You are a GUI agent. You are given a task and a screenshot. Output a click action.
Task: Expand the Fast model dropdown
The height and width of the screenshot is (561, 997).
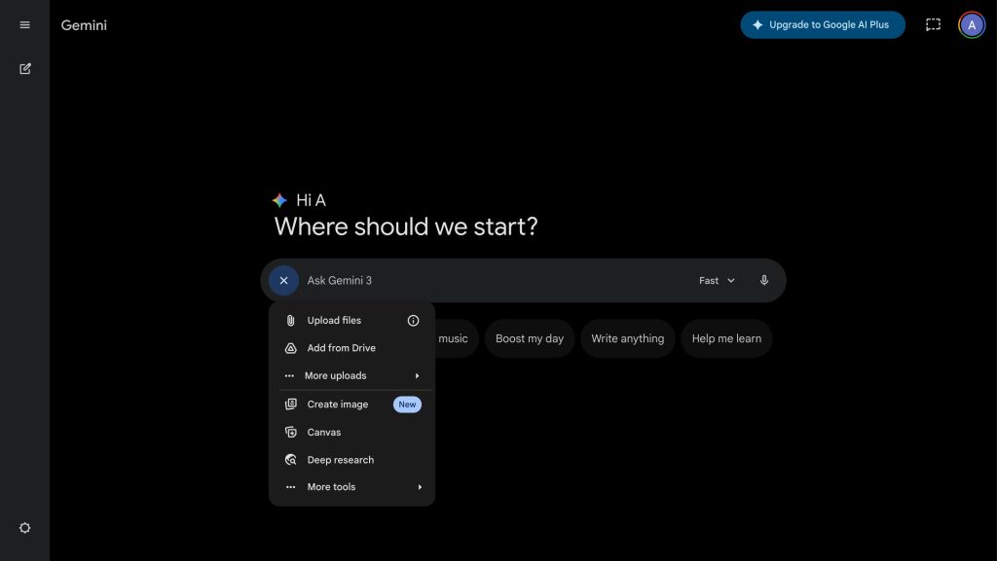[x=717, y=280]
